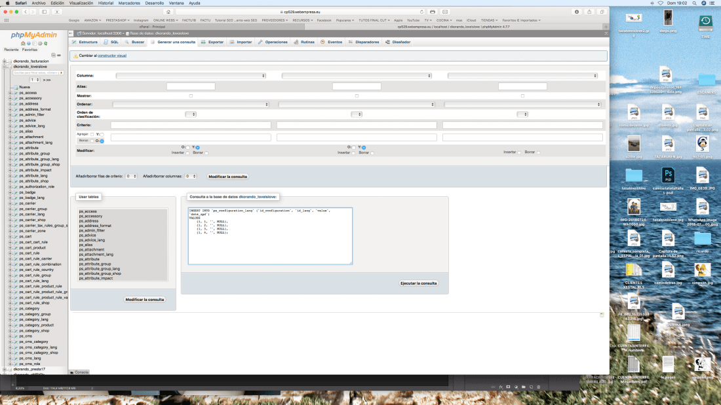Click page collapse arrow beside server breadcrumb

tap(71, 33)
